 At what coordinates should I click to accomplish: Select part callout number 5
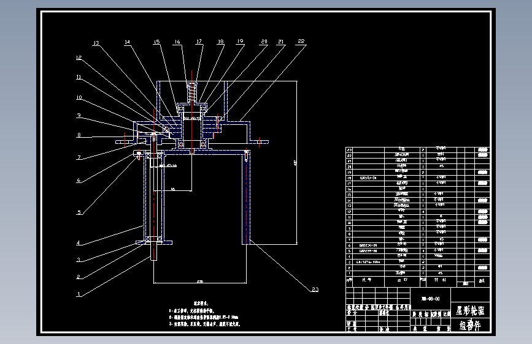79,212
